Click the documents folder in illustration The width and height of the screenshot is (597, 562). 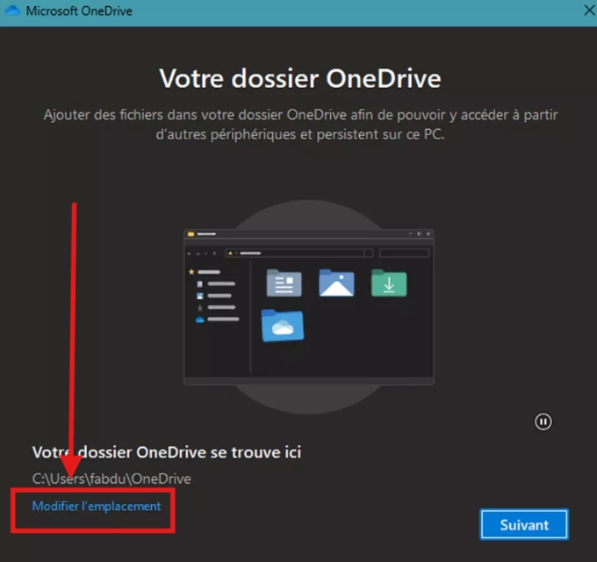[284, 283]
